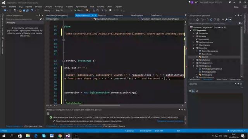Open the Debug configuration dropdown

click(x=48, y=10)
